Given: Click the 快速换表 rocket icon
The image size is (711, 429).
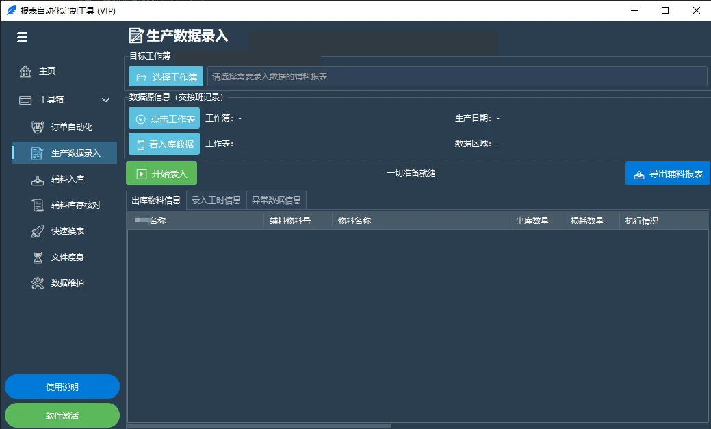Looking at the screenshot, I should click(x=38, y=231).
